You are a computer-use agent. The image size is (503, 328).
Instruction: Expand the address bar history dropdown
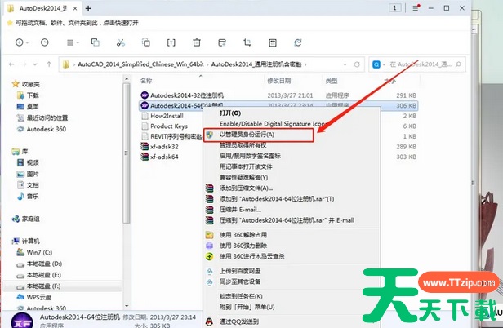345,64
